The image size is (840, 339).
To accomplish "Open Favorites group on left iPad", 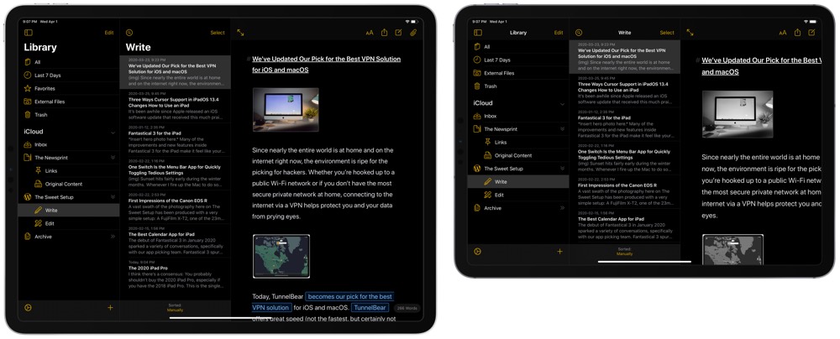I will click(69, 88).
